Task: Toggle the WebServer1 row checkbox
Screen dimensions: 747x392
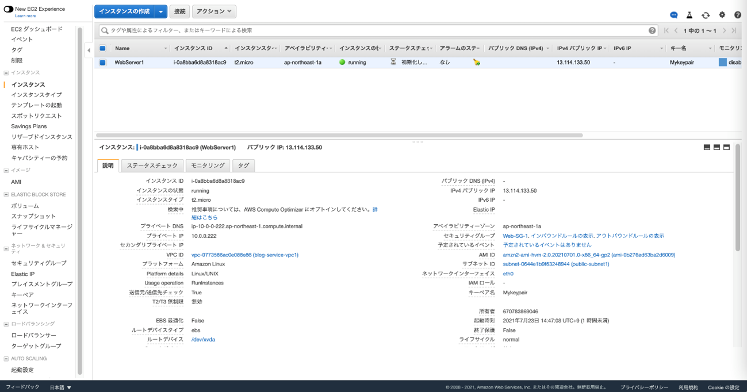Action: 102,63
